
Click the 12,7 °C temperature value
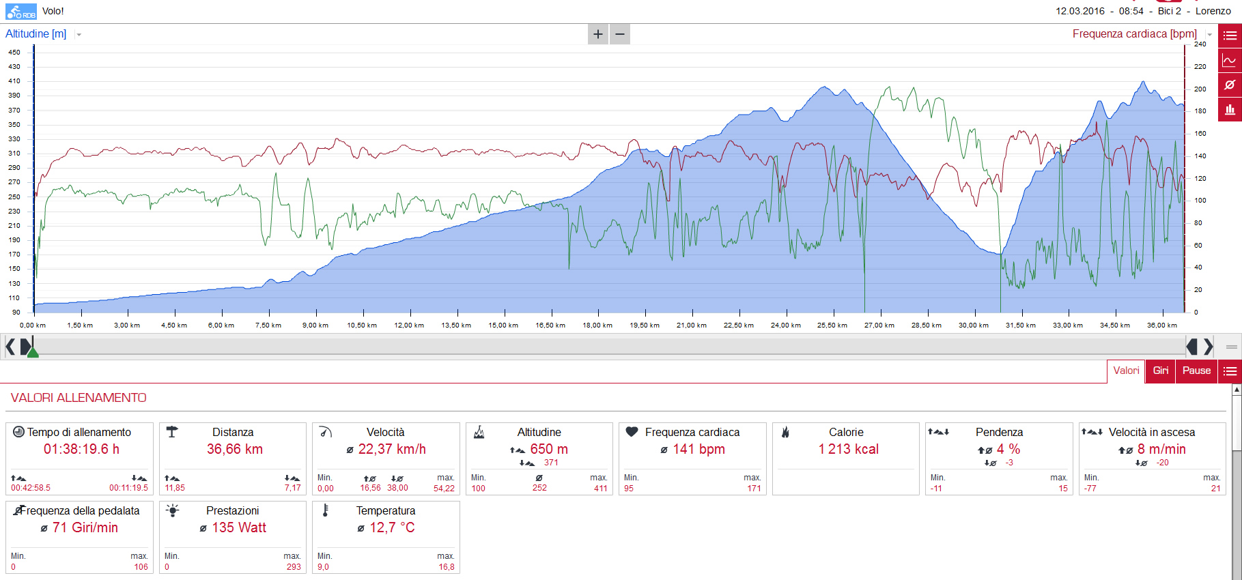pyautogui.click(x=392, y=527)
